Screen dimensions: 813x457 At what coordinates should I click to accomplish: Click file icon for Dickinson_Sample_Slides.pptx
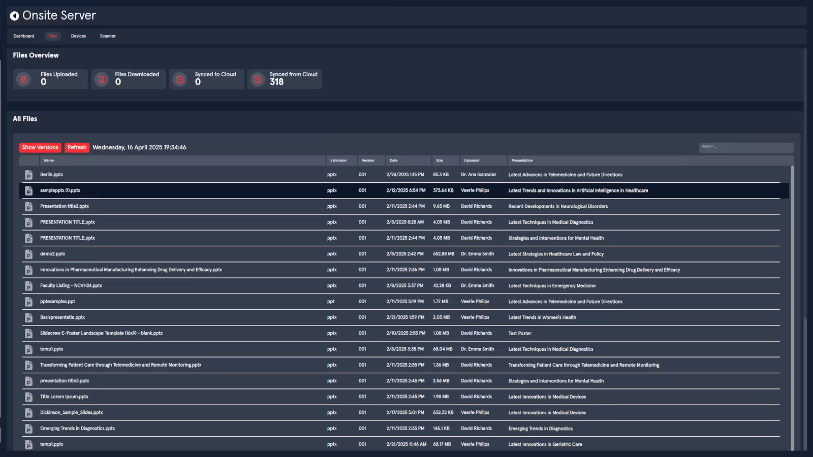click(29, 413)
